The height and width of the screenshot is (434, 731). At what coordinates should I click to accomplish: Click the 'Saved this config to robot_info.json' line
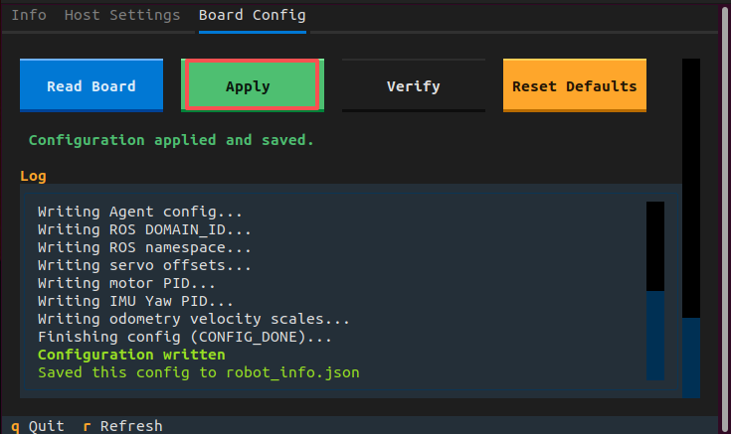[199, 372]
